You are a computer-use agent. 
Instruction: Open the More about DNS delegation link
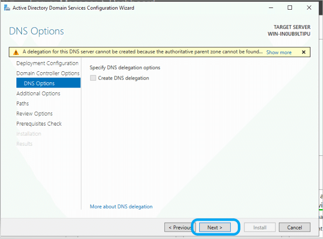[x=121, y=207]
